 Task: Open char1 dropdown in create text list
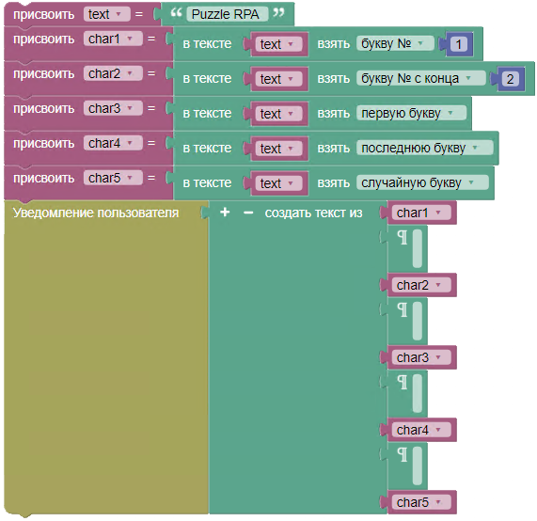click(421, 213)
